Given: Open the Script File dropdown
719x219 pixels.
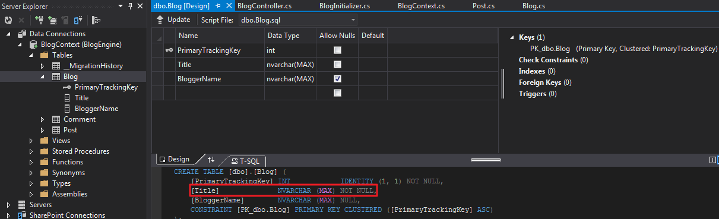Looking at the screenshot, I should click(353, 20).
